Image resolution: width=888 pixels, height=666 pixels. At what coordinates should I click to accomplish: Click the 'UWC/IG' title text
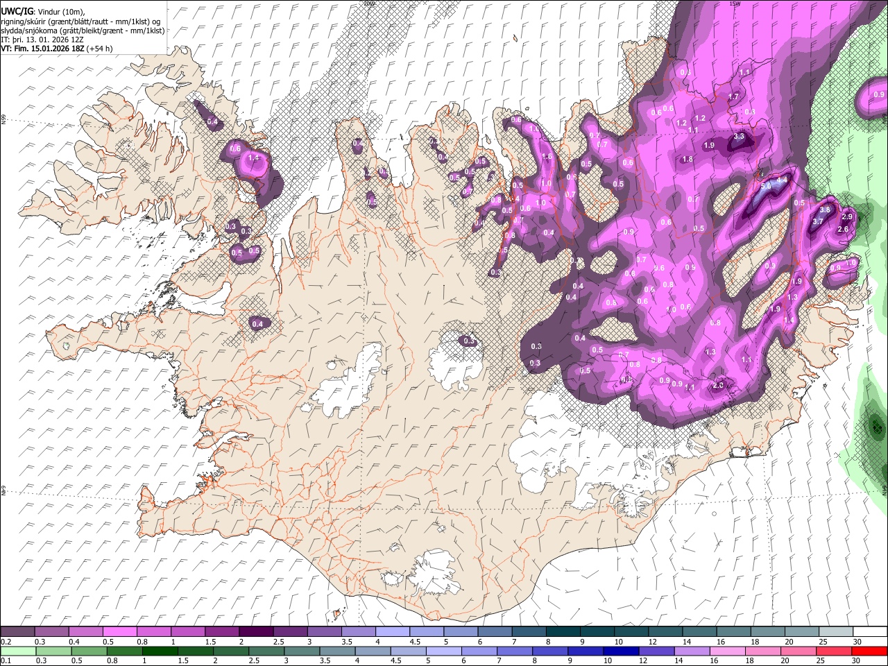point(16,11)
